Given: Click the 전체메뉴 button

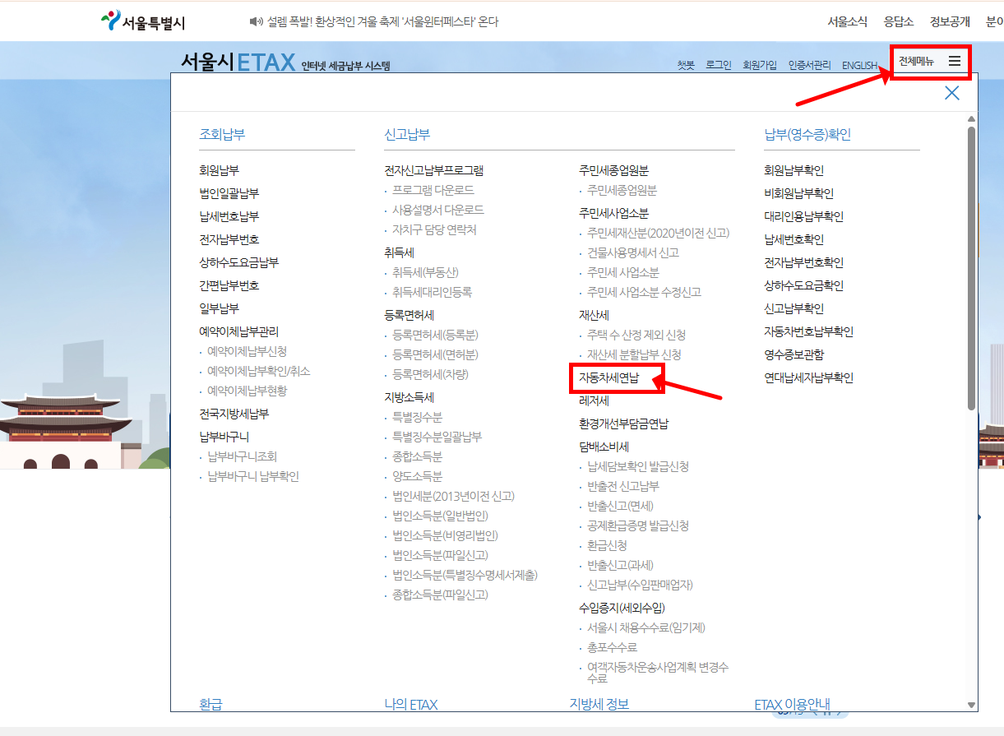Looking at the screenshot, I should [932, 62].
